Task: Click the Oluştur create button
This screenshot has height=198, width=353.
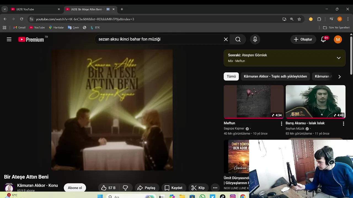Action: point(303,39)
